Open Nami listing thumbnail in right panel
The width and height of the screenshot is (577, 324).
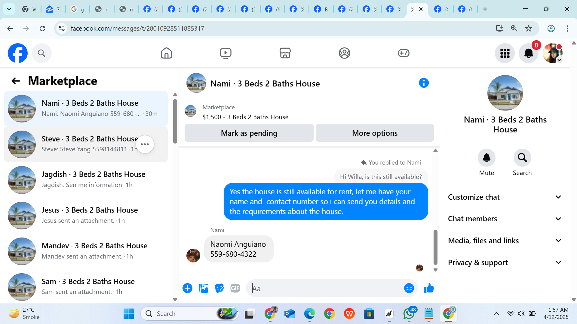pos(505,93)
